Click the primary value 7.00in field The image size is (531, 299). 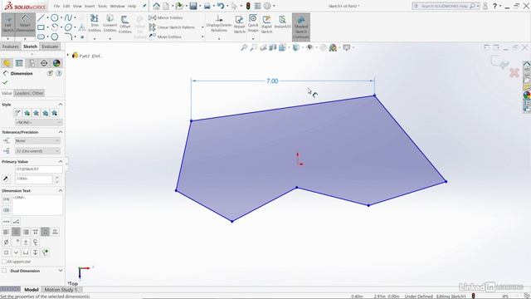pyautogui.click(x=33, y=179)
